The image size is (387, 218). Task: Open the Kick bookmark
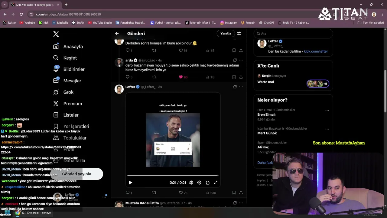click(x=44, y=23)
